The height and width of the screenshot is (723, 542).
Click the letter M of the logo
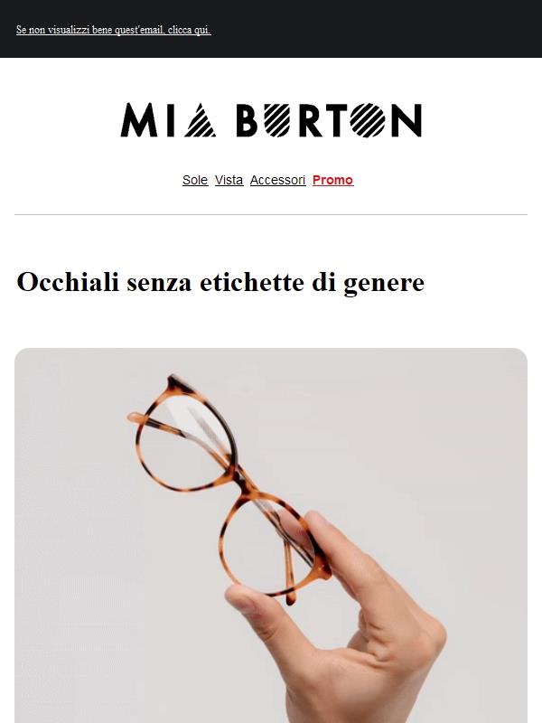pos(139,120)
